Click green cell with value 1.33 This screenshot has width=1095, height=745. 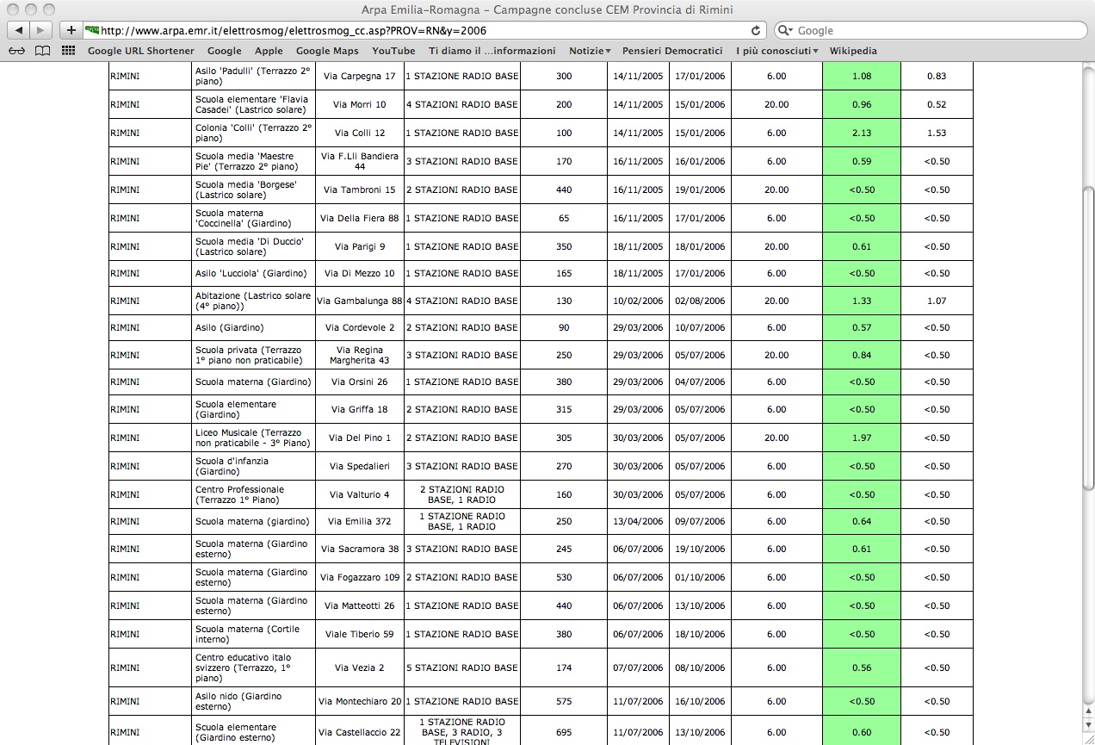861,301
